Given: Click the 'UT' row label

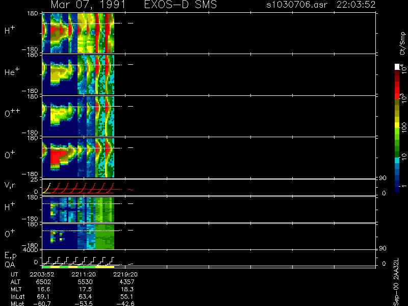Looking at the screenshot, I should [x=15, y=274].
